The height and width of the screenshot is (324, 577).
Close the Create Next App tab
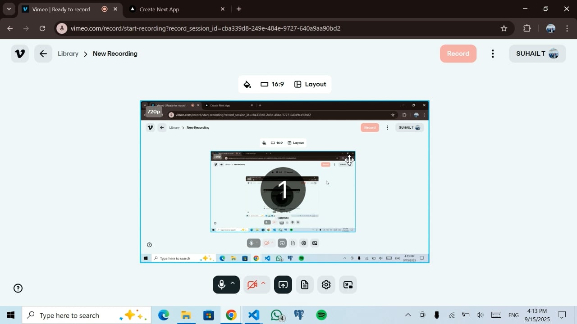click(223, 9)
